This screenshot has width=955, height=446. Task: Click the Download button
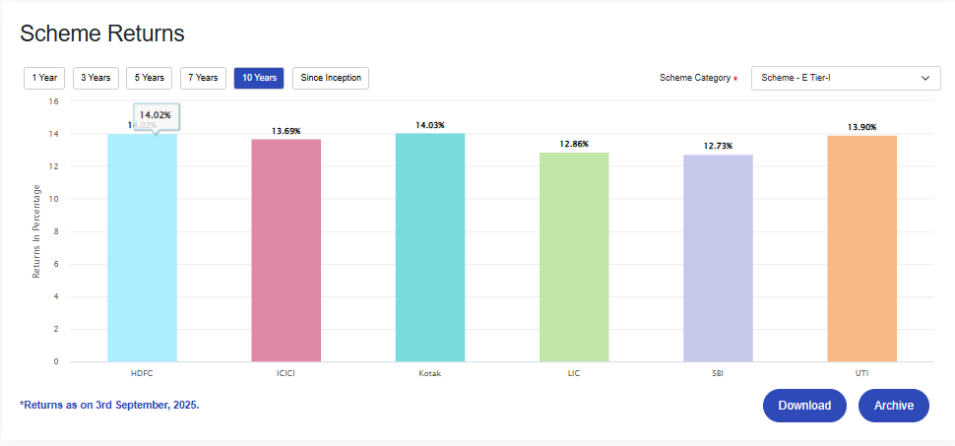804,406
